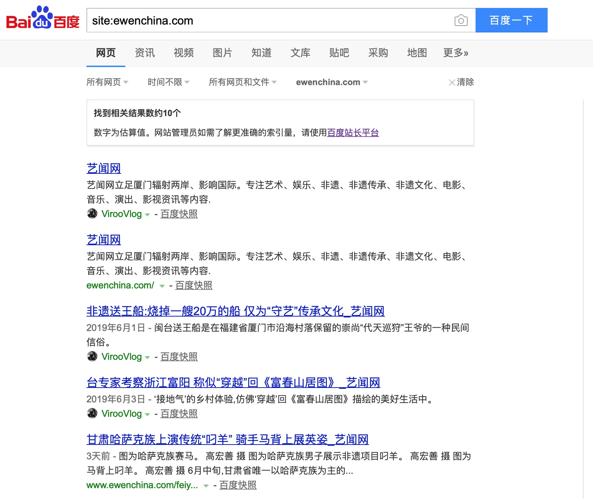Click the first result's VirooVlog source link

click(x=122, y=214)
